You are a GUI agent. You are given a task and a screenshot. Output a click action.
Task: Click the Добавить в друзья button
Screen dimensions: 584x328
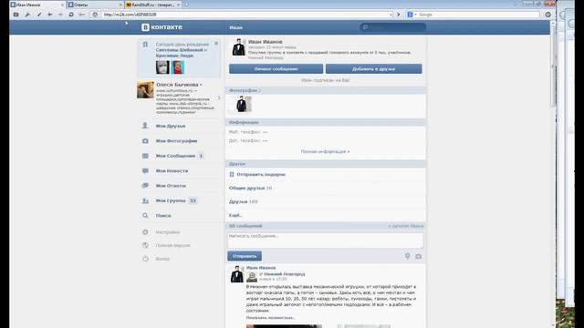click(x=373, y=69)
